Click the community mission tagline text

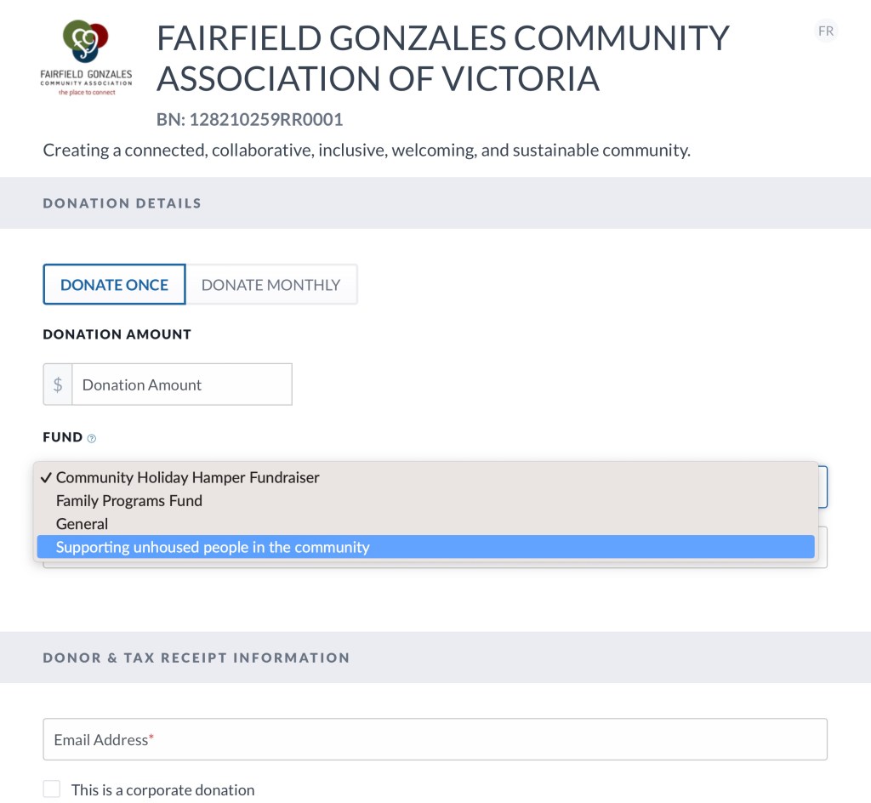click(366, 151)
